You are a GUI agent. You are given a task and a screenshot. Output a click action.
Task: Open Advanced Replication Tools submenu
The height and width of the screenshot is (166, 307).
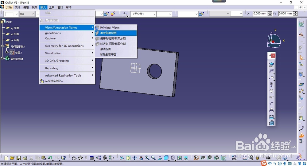[67, 75]
